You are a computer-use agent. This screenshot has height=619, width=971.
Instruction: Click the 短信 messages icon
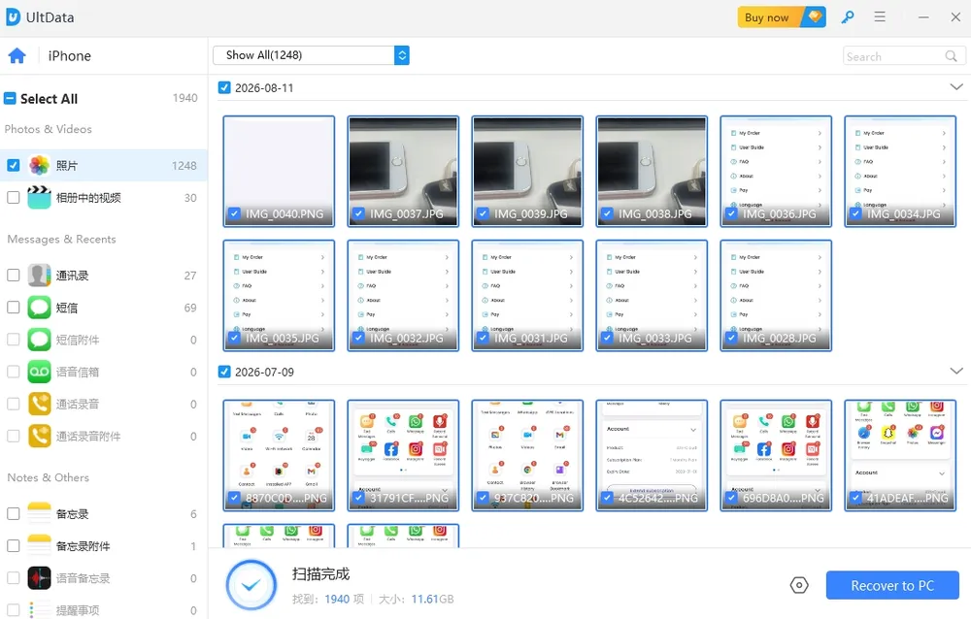click(x=39, y=308)
